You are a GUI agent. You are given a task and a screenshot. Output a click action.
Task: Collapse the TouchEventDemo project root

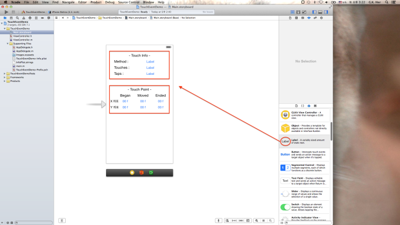(x=2, y=23)
